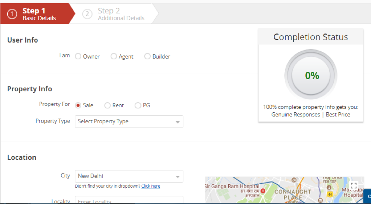Viewport: 371px width, 204px height.
Task: Click the highway 44 road shield
Action: click(x=331, y=194)
